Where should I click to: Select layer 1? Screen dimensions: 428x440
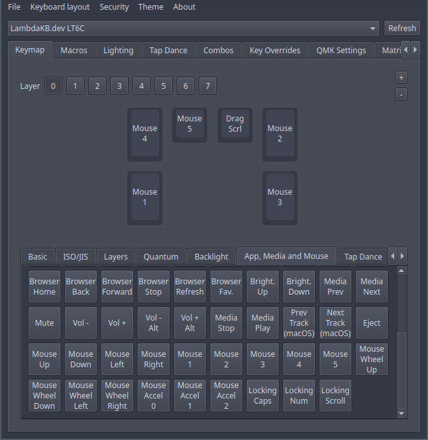tap(75, 86)
